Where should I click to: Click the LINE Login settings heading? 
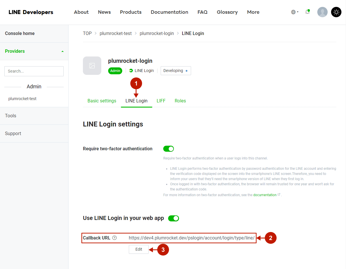pyautogui.click(x=113, y=124)
